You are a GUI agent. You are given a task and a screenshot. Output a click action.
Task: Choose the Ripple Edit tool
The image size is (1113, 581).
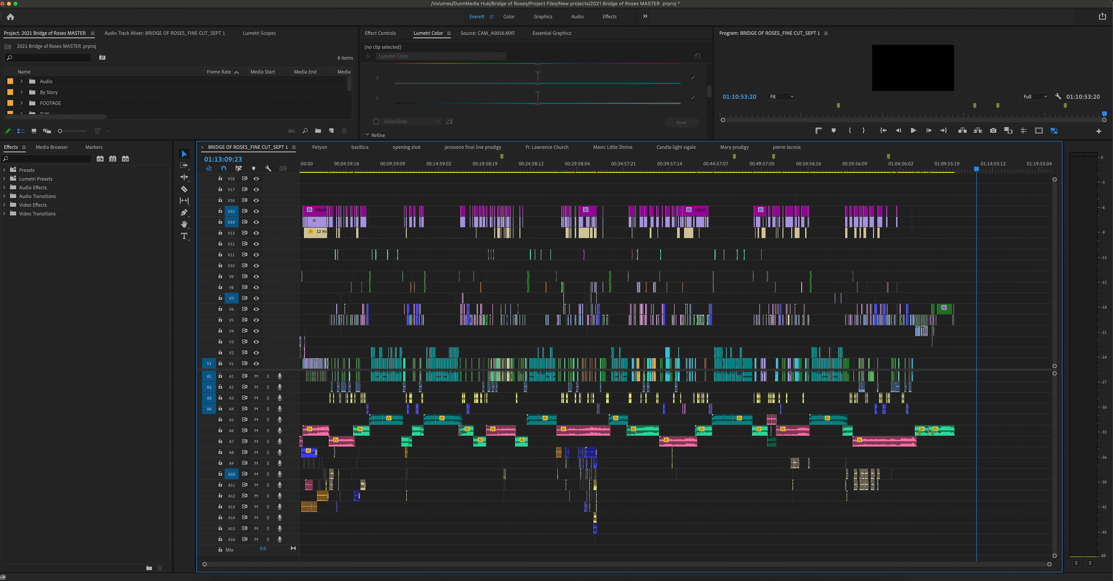[x=184, y=178]
